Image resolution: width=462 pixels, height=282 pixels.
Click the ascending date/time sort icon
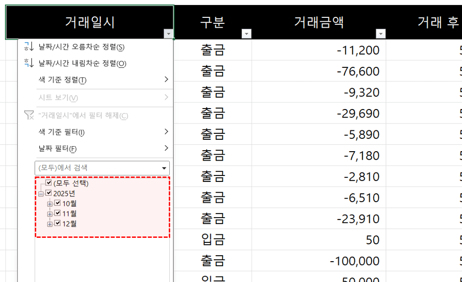[29, 47]
